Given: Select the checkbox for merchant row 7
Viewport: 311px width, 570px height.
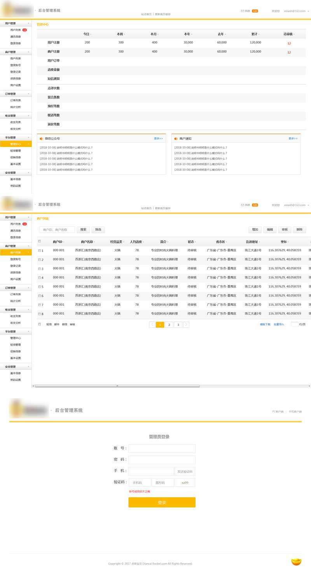Looking at the screenshot, I should click(40, 305).
